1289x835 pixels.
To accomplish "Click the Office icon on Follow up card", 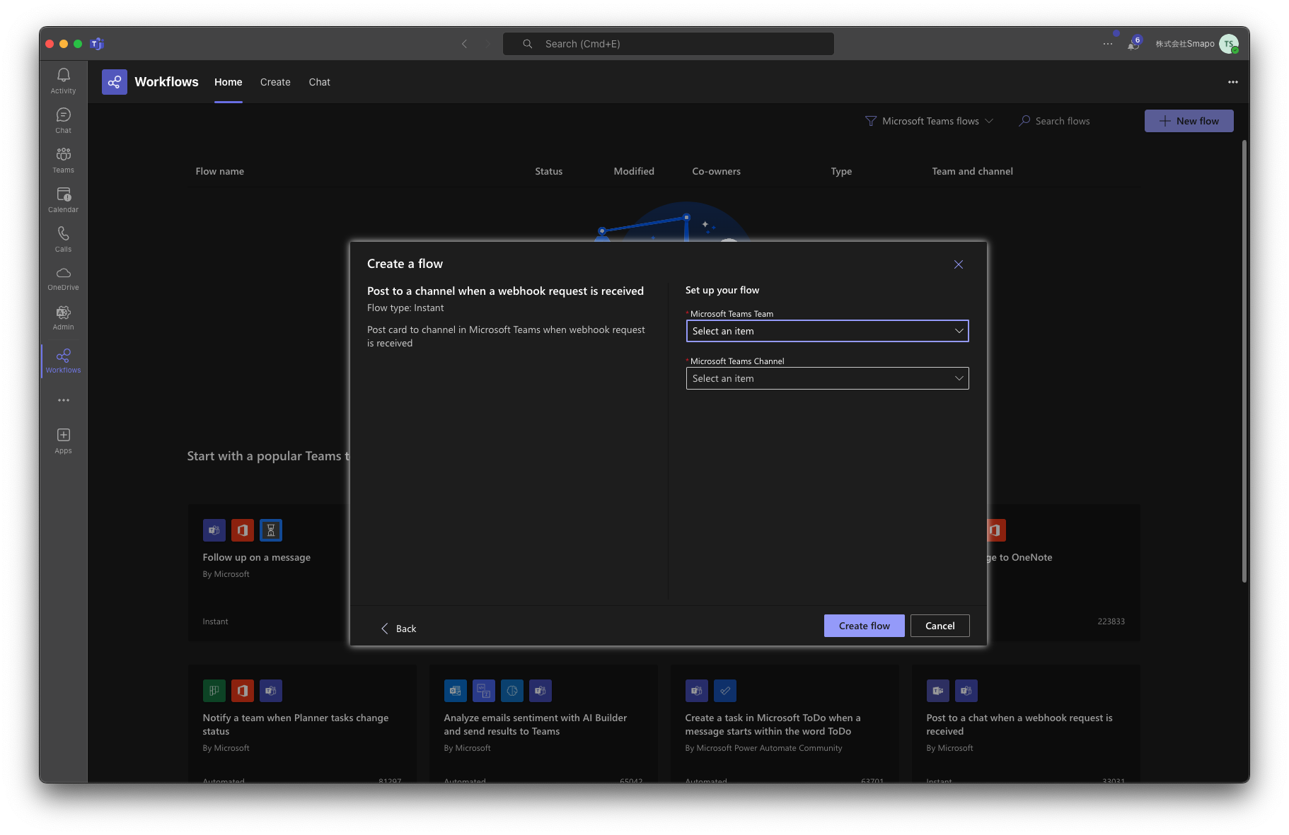I will pos(243,530).
